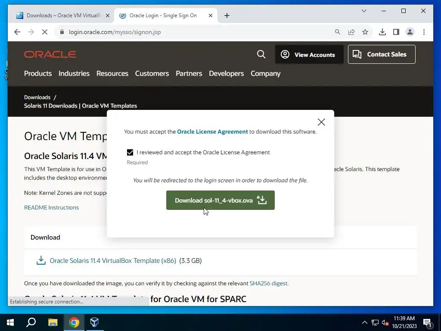Share this page using the share icon
The width and height of the screenshot is (441, 331).
coord(351,32)
